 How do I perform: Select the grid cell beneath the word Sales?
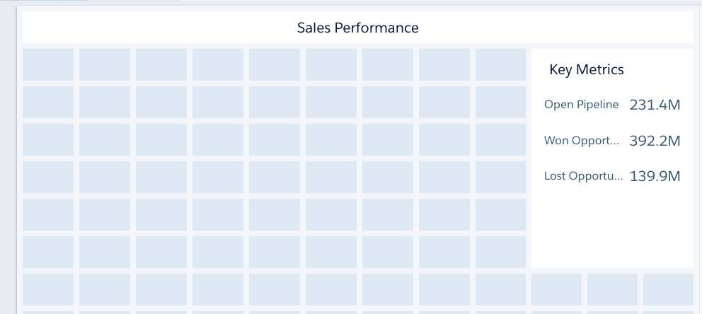(x=331, y=65)
